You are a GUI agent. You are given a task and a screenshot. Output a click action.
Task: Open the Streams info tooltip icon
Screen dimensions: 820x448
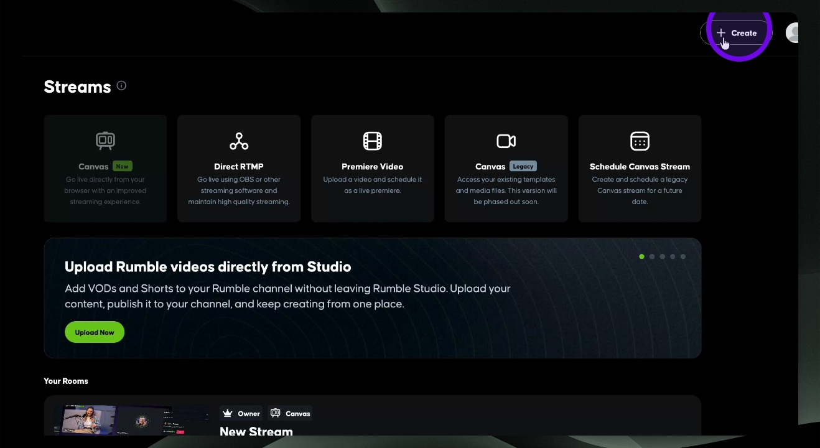tap(121, 86)
